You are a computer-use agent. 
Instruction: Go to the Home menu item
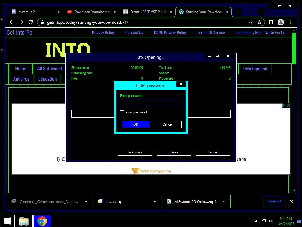[21, 69]
